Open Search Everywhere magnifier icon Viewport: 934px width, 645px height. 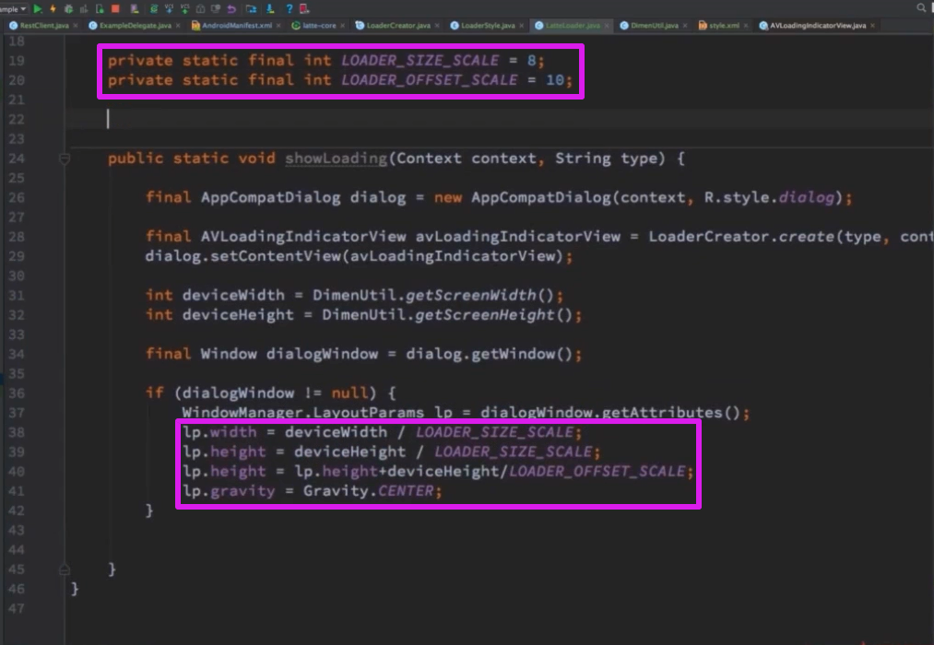921,7
